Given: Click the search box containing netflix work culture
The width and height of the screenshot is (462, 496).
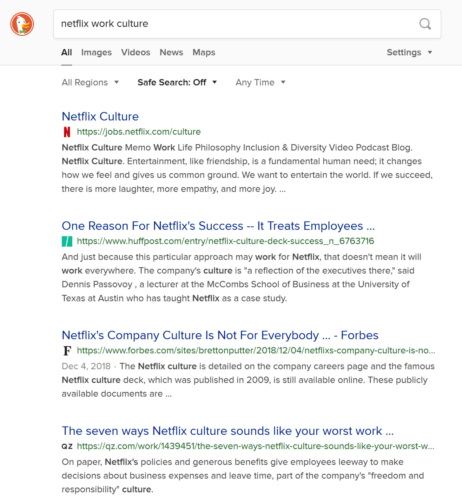Looking at the screenshot, I should coord(235,24).
